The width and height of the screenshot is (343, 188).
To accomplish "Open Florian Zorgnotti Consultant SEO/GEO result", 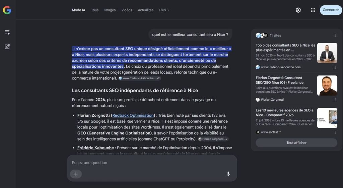I will [280, 80].
